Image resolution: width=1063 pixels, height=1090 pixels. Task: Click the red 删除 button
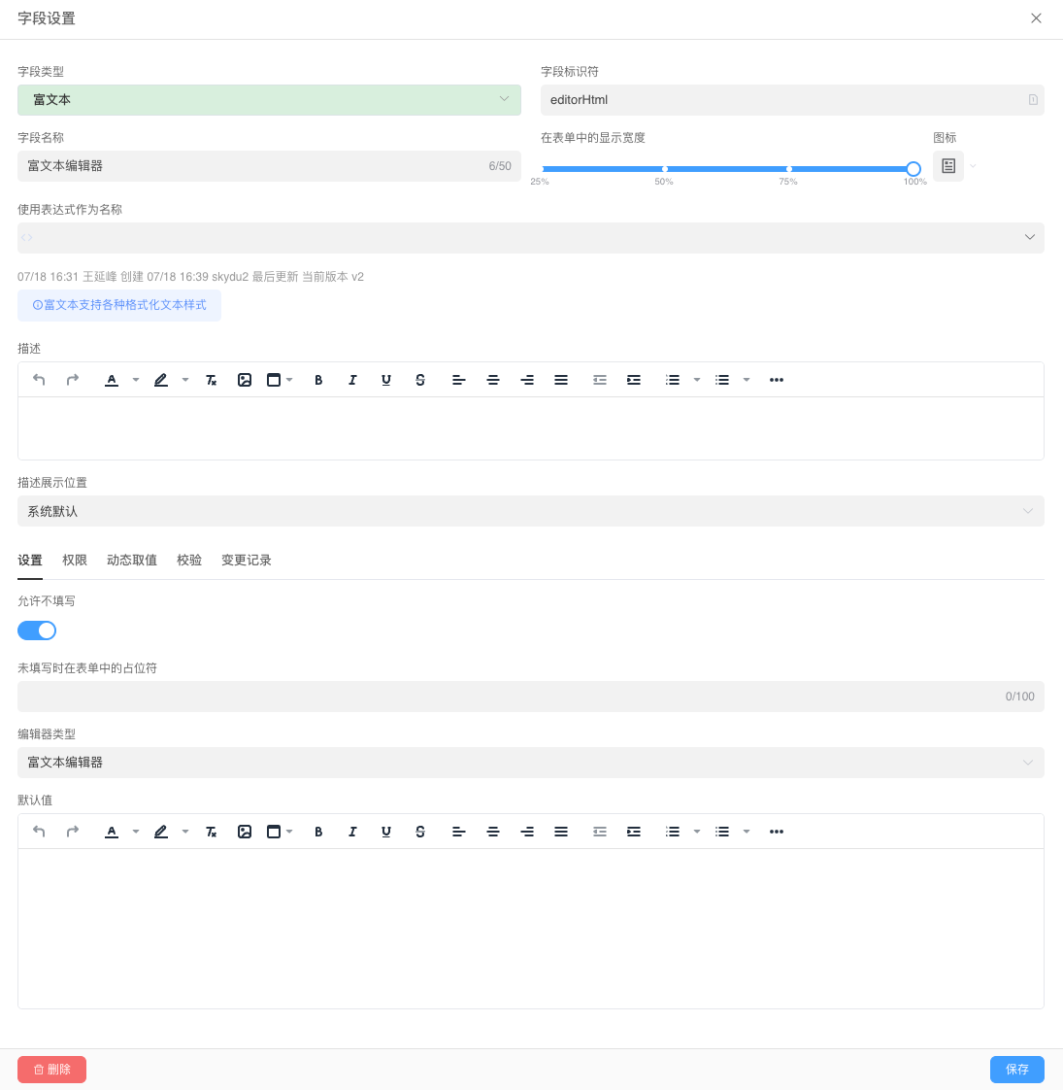click(51, 1070)
